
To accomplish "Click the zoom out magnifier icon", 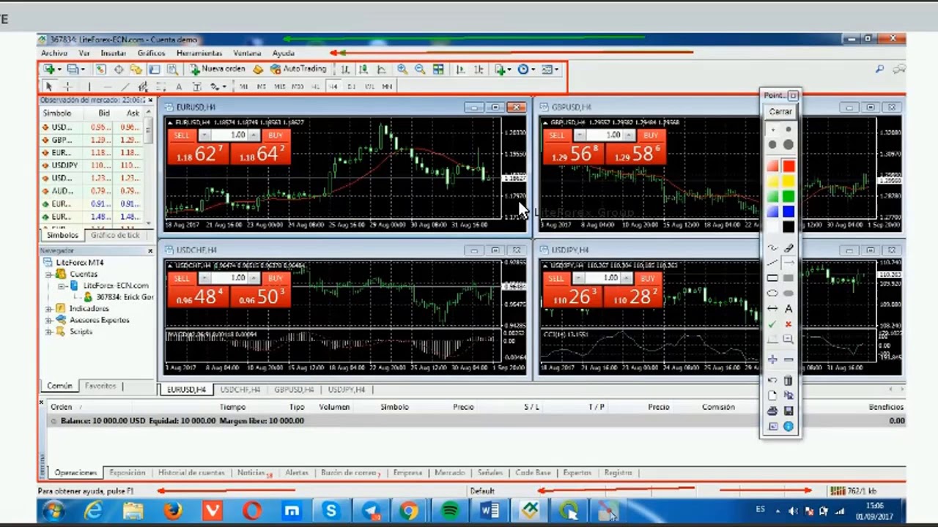I will pyautogui.click(x=420, y=69).
